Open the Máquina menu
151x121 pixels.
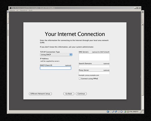(12, 10)
